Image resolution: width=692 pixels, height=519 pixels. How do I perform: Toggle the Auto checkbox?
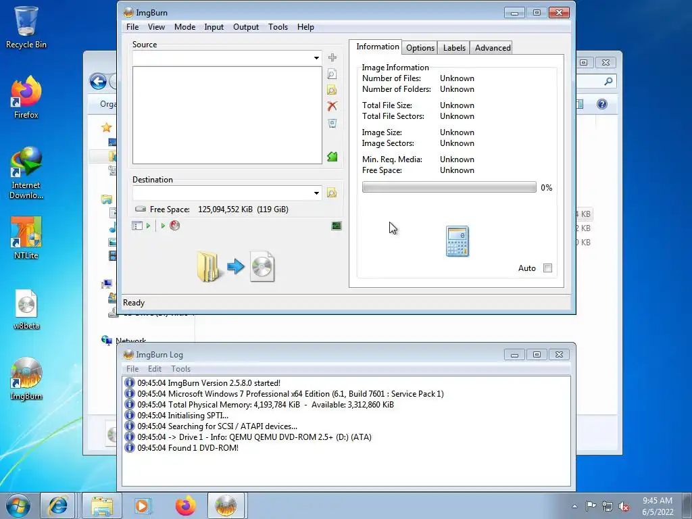[547, 268]
